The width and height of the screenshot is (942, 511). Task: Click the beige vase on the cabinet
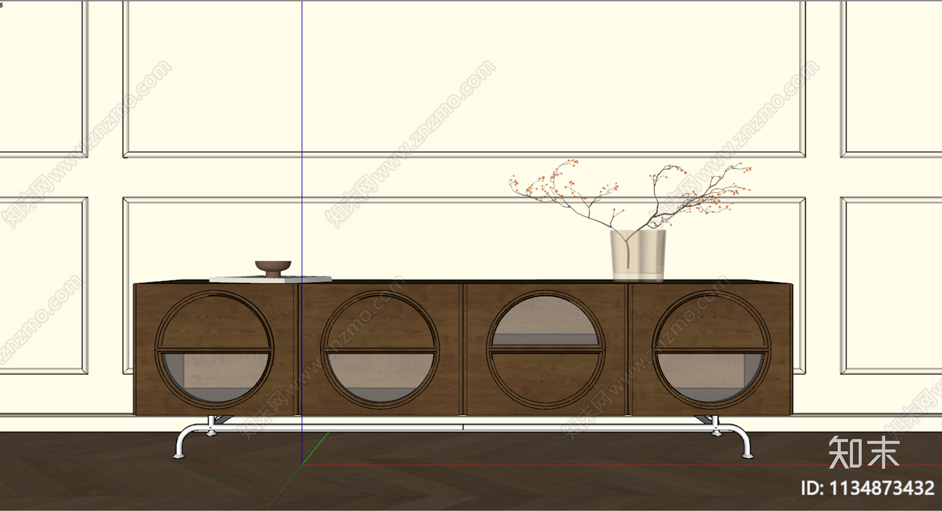pos(638,255)
